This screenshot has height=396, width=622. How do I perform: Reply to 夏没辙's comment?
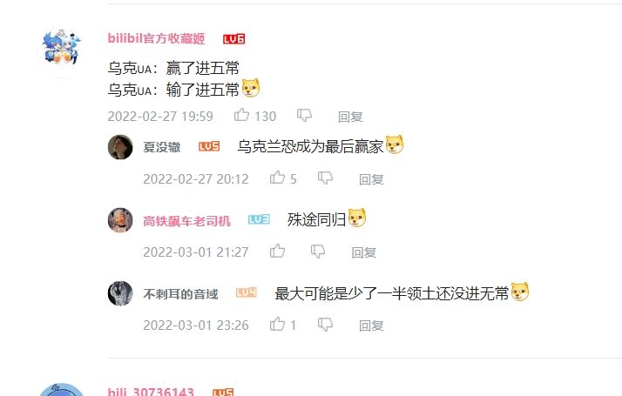(x=371, y=179)
